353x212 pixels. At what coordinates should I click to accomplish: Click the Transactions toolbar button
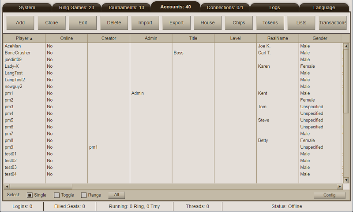tap(333, 23)
